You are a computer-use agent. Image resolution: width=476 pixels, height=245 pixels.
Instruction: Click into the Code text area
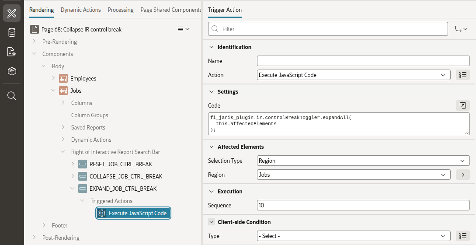coord(339,124)
